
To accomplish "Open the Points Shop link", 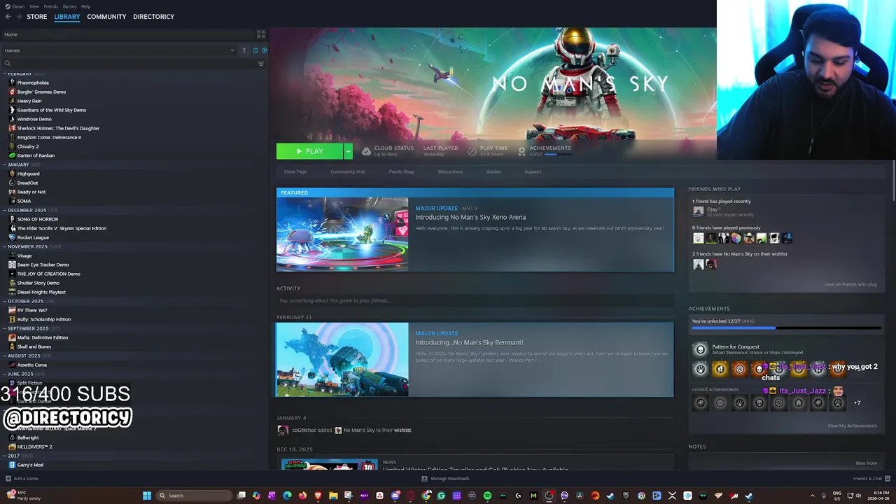I will pos(402,171).
